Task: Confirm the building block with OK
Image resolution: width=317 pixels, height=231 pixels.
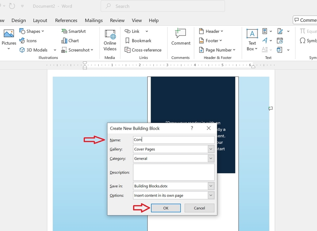Action: tap(166, 208)
